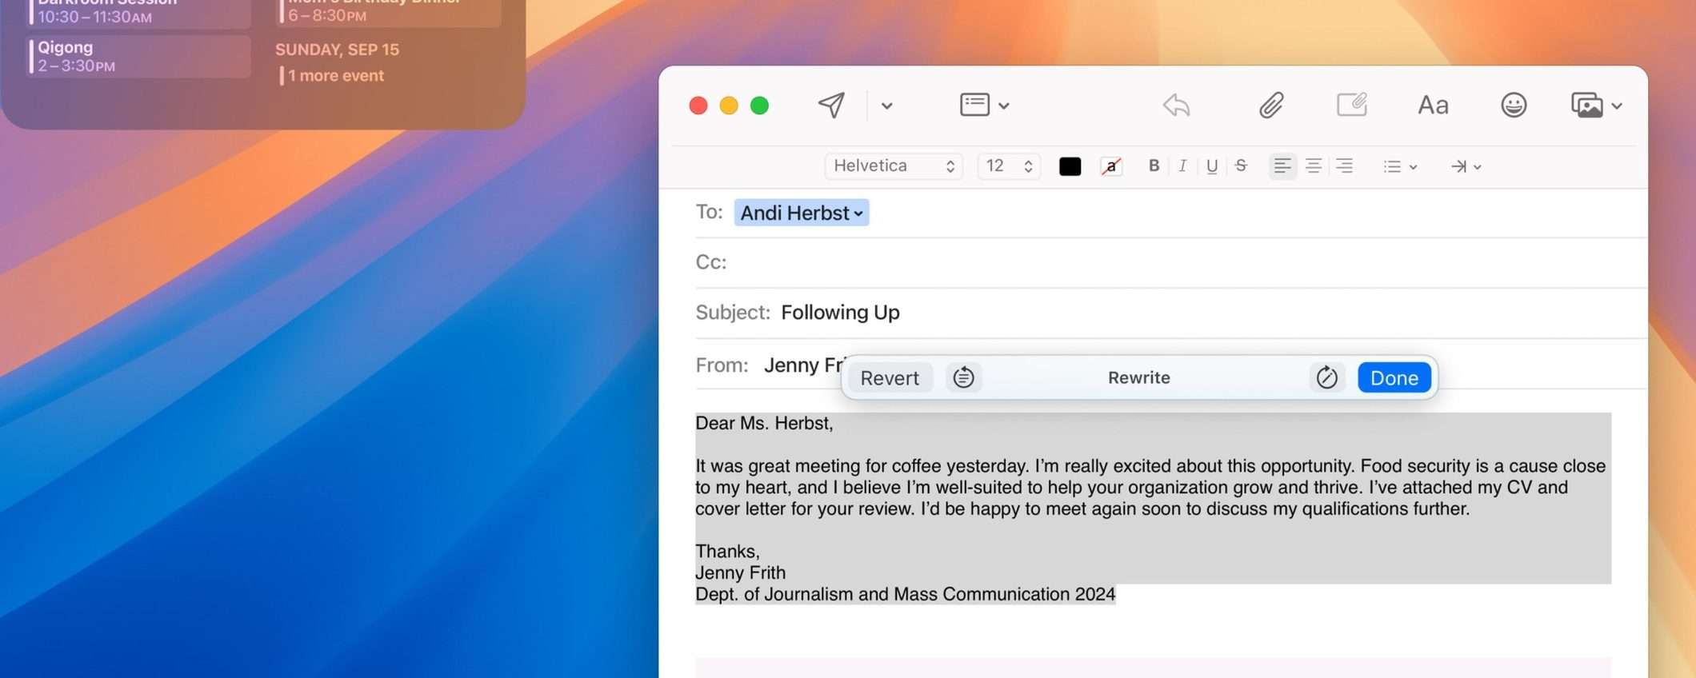This screenshot has width=1696, height=678.
Task: Open the send options chevron beside Send
Action: pos(886,106)
